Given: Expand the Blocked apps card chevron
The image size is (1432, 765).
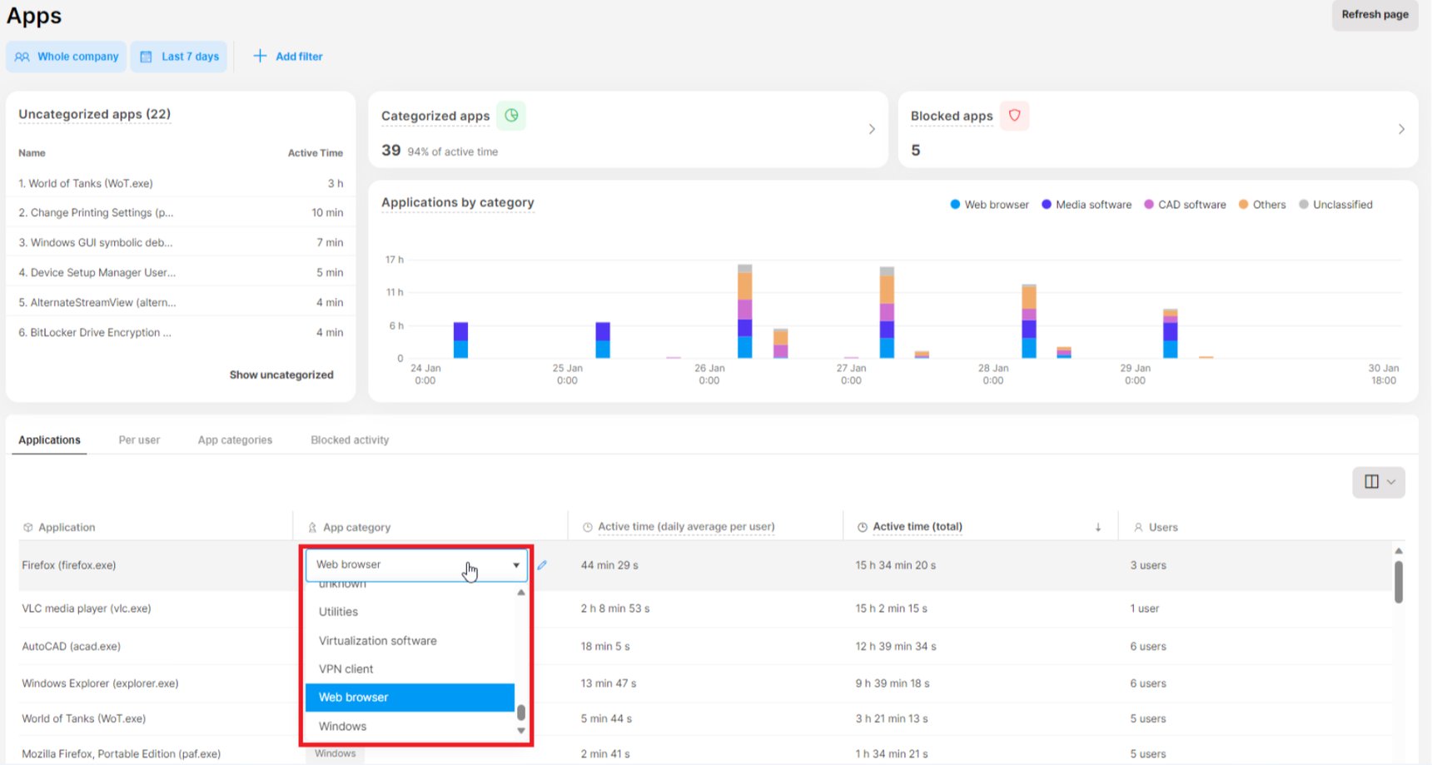Looking at the screenshot, I should tap(1401, 129).
